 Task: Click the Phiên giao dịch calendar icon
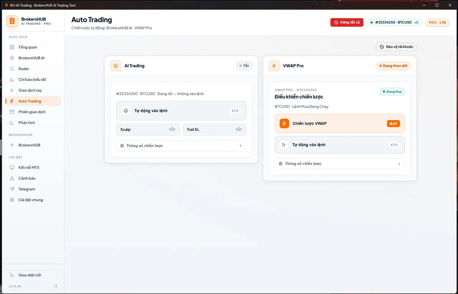[12, 112]
